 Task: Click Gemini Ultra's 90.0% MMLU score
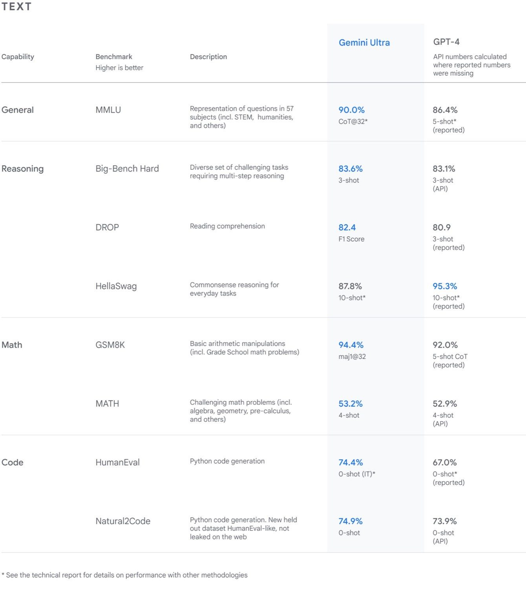click(x=351, y=110)
